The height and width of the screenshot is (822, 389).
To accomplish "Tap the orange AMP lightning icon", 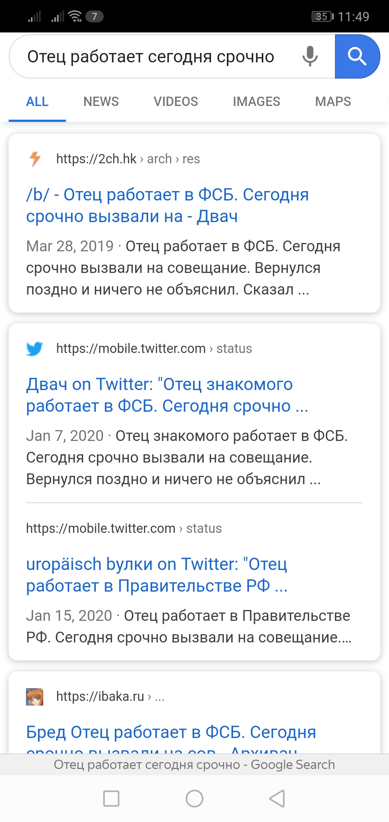I will point(35,159).
